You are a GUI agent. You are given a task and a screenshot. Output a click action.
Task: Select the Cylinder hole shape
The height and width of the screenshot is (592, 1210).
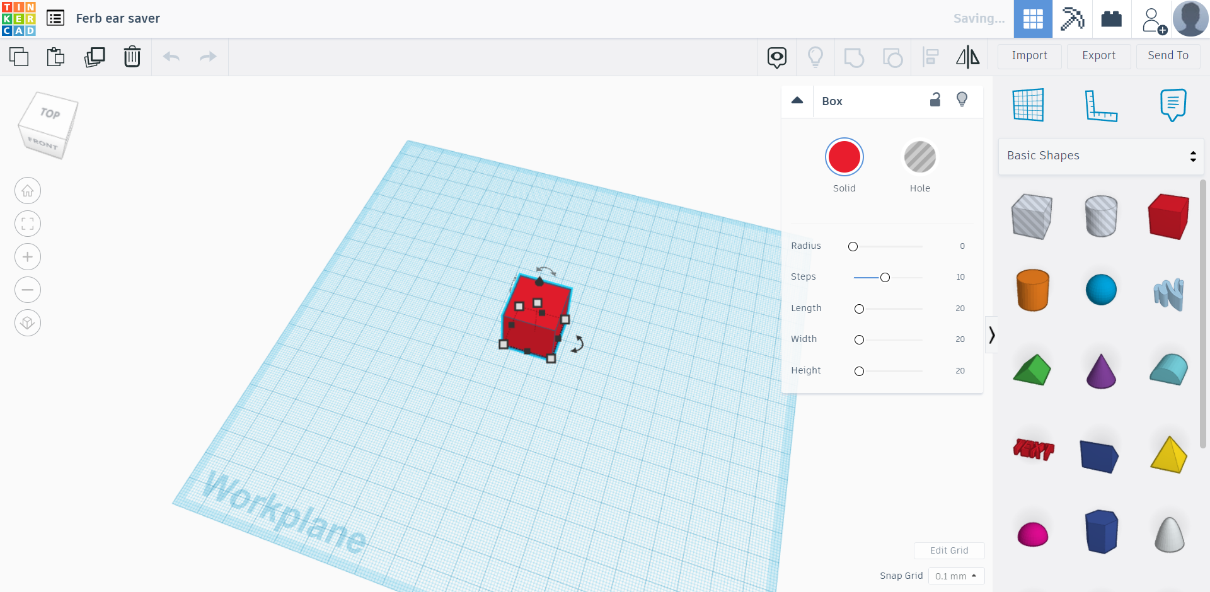tap(1101, 216)
